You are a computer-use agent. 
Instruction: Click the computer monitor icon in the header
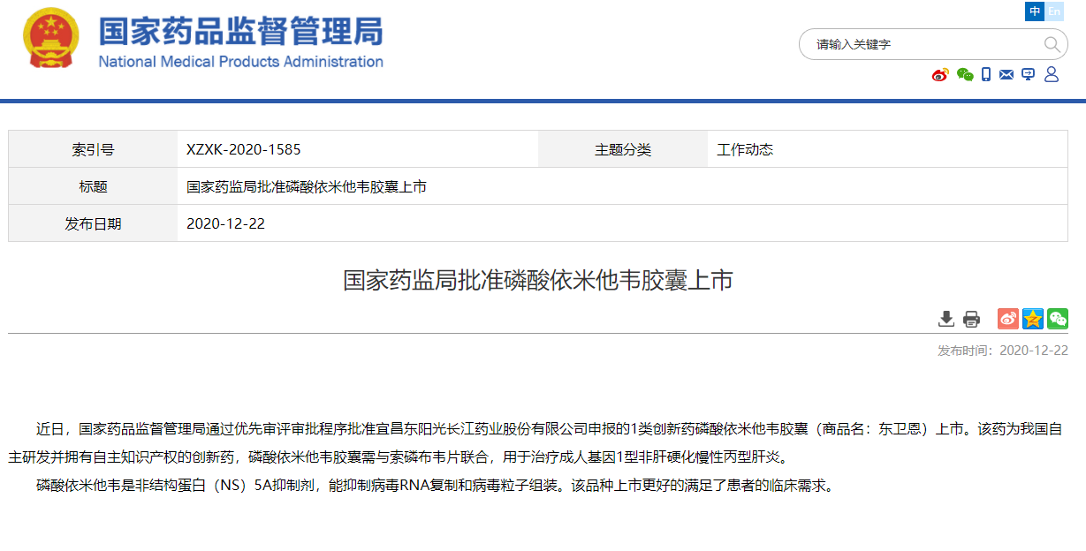tap(1028, 75)
